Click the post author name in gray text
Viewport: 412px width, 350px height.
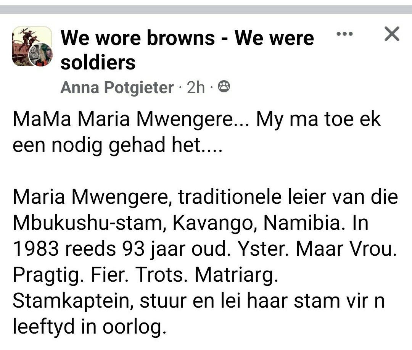tap(116, 87)
